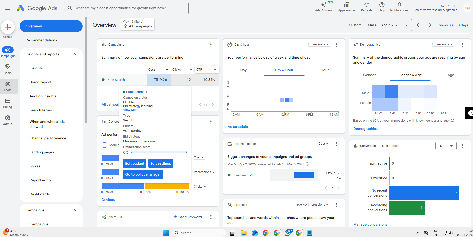Open Devices Clicks metric dropdown
Screen dimensions: 473x237
click(x=200, y=187)
